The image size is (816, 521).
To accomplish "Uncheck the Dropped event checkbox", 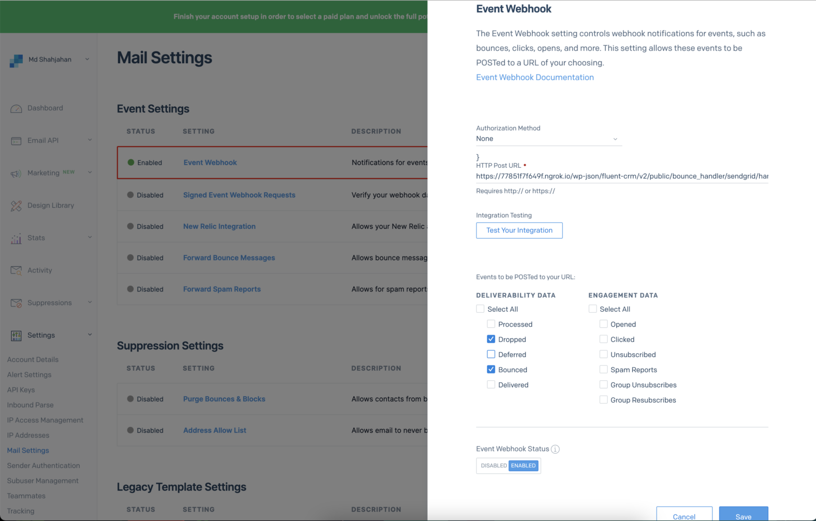I will [x=491, y=339].
